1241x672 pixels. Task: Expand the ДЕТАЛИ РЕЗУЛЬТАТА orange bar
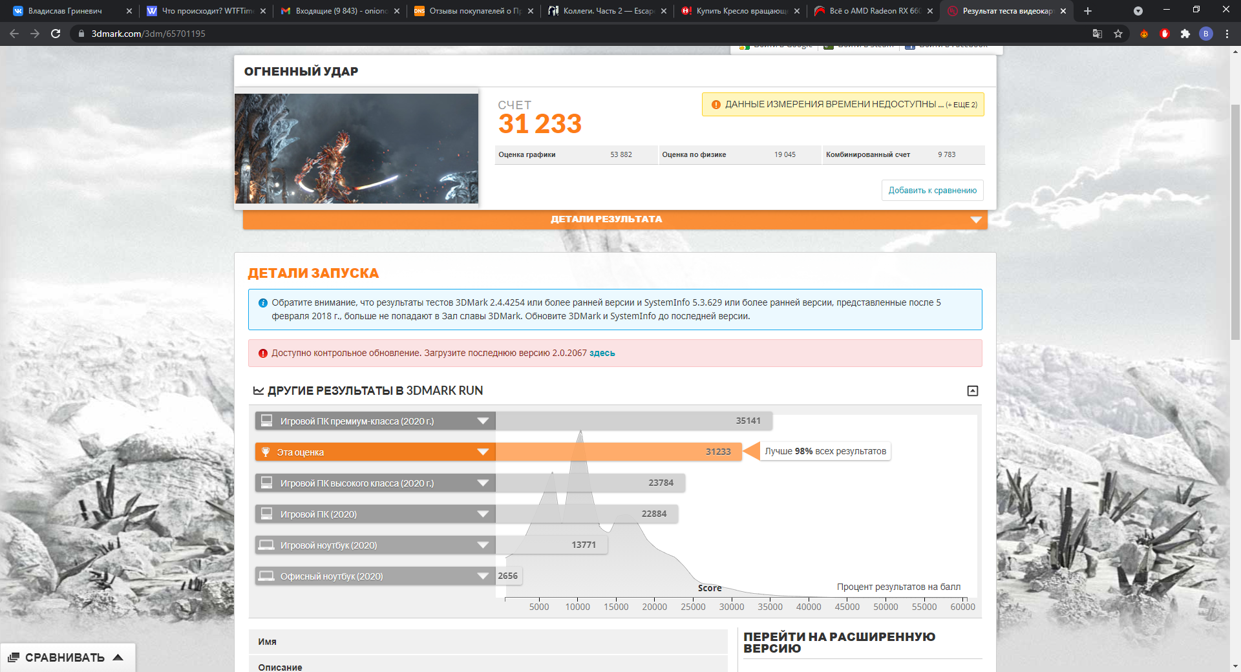(x=615, y=220)
